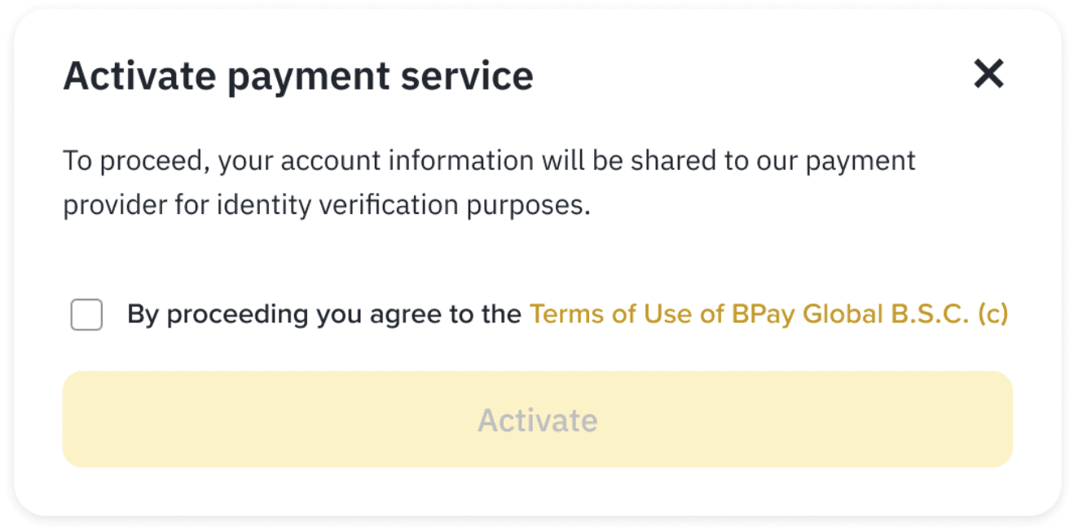The height and width of the screenshot is (529, 1074).
Task: Click the word 'Activate' on wide button
Action: pos(537,420)
